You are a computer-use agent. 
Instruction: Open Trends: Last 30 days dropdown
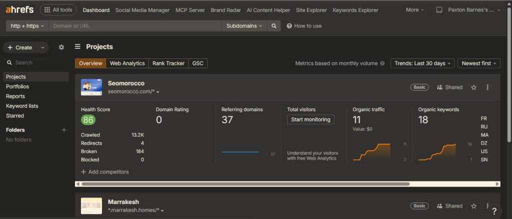pos(422,63)
